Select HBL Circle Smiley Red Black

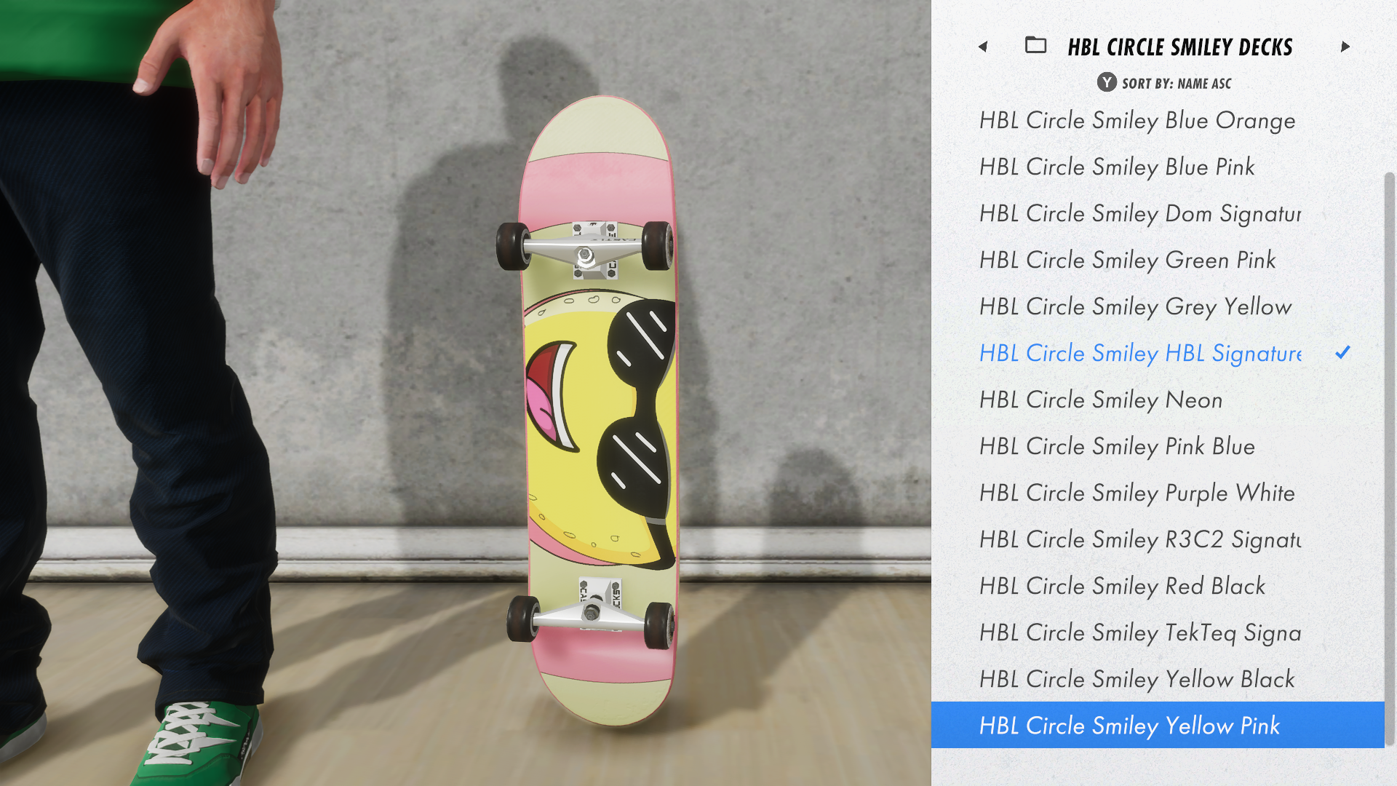click(1158, 586)
